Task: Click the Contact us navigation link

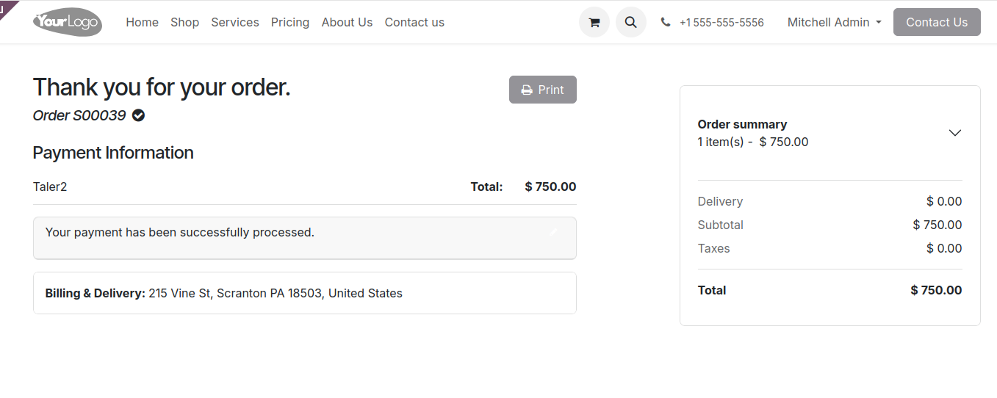Action: (x=414, y=22)
